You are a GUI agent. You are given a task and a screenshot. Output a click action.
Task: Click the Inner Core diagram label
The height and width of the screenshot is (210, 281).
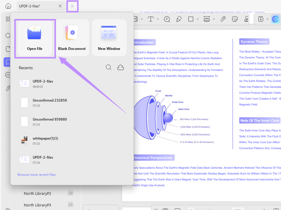point(184,109)
